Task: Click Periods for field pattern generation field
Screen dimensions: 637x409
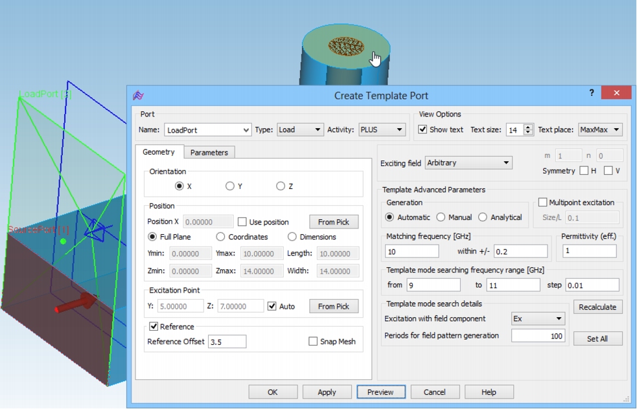Action: (x=538, y=336)
